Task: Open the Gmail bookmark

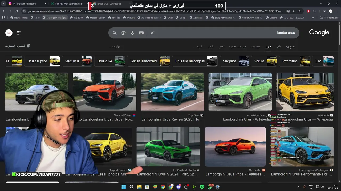Action: click(168, 18)
